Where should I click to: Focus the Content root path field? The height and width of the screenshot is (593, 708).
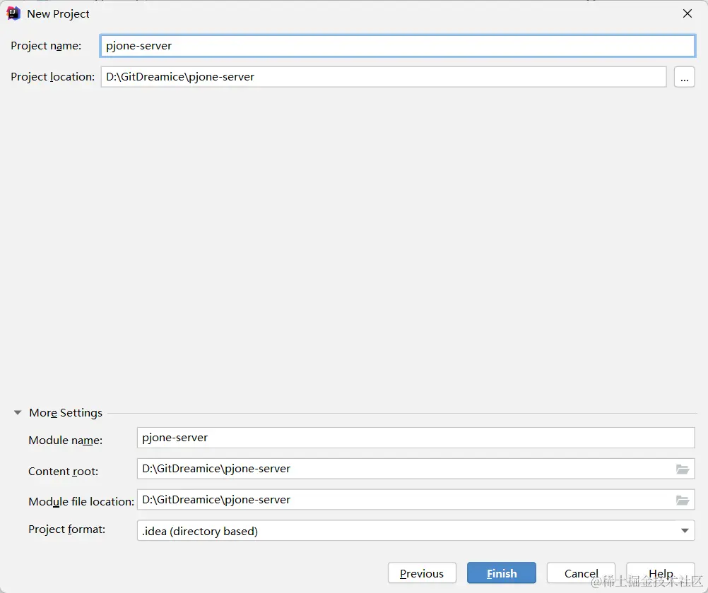click(x=415, y=469)
